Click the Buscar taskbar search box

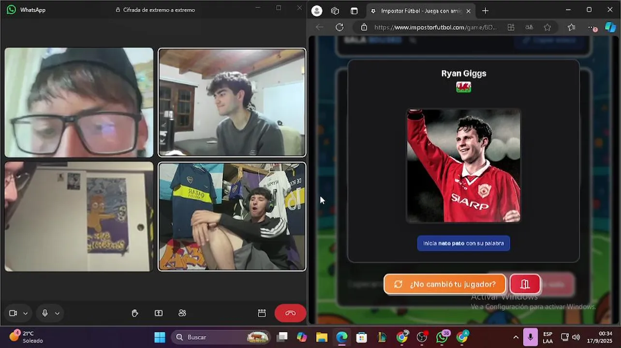(220, 337)
